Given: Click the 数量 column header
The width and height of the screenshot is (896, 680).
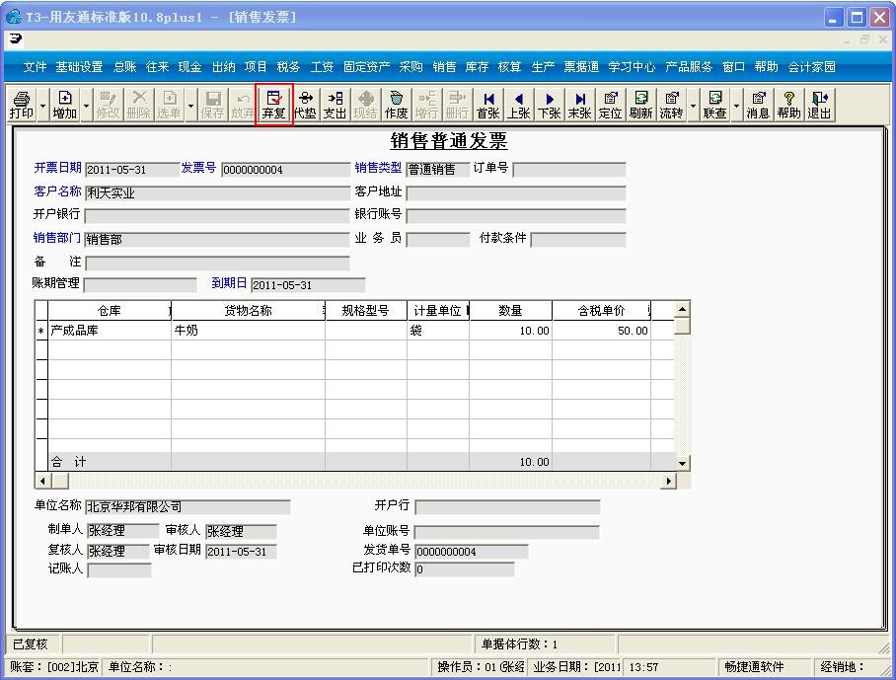Looking at the screenshot, I should click(x=510, y=310).
